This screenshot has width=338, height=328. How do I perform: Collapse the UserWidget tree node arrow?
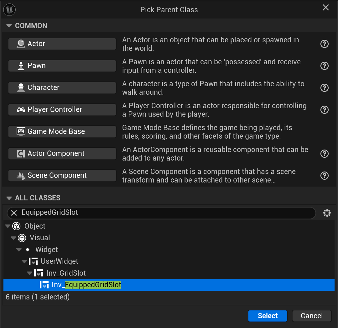tap(24, 261)
